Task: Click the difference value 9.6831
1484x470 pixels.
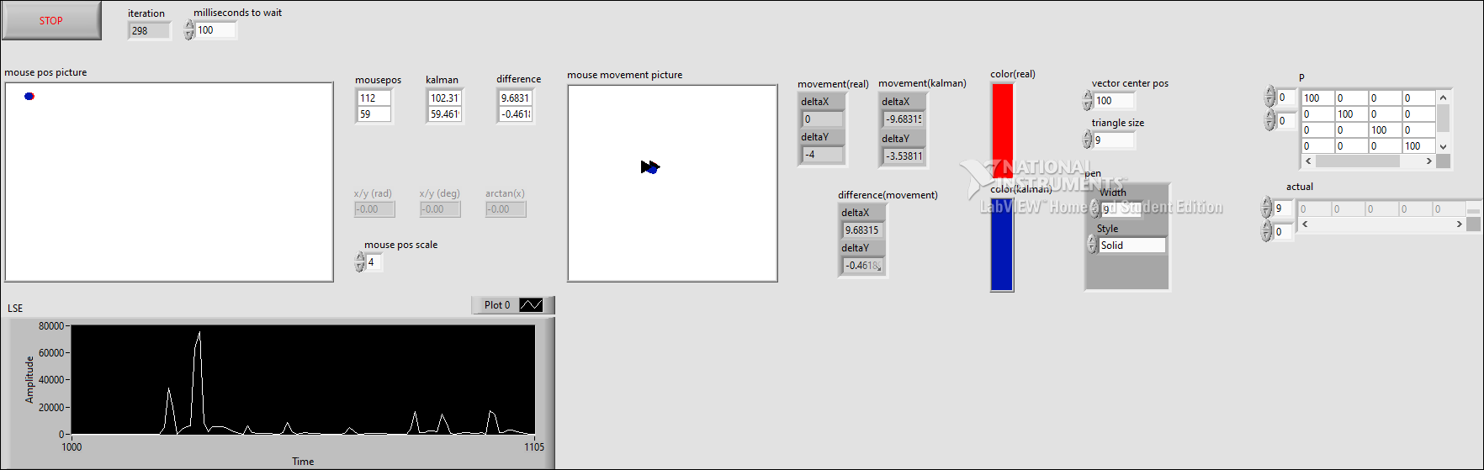Action: click(x=516, y=98)
